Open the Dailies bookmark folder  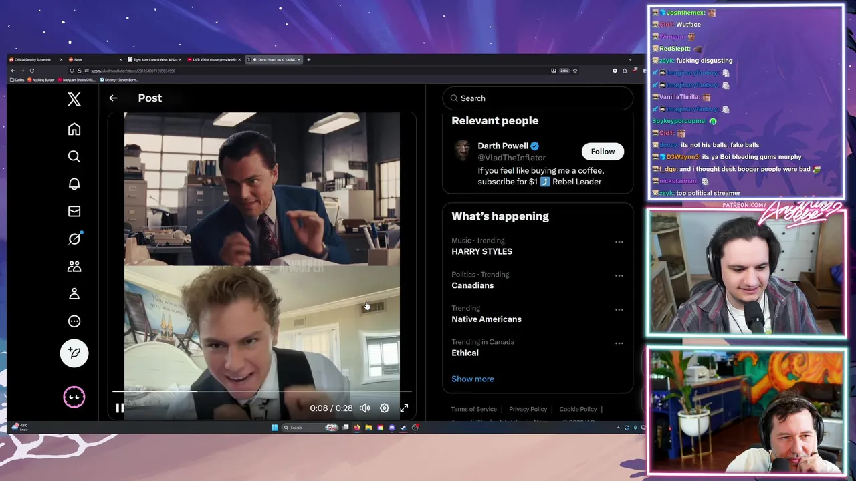pos(17,79)
